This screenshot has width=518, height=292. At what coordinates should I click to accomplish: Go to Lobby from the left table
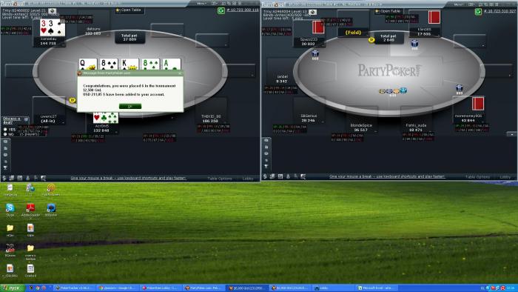point(248,179)
